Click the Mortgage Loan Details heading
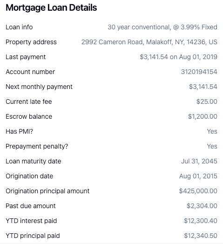This screenshot has height=244, width=223. tap(51, 8)
